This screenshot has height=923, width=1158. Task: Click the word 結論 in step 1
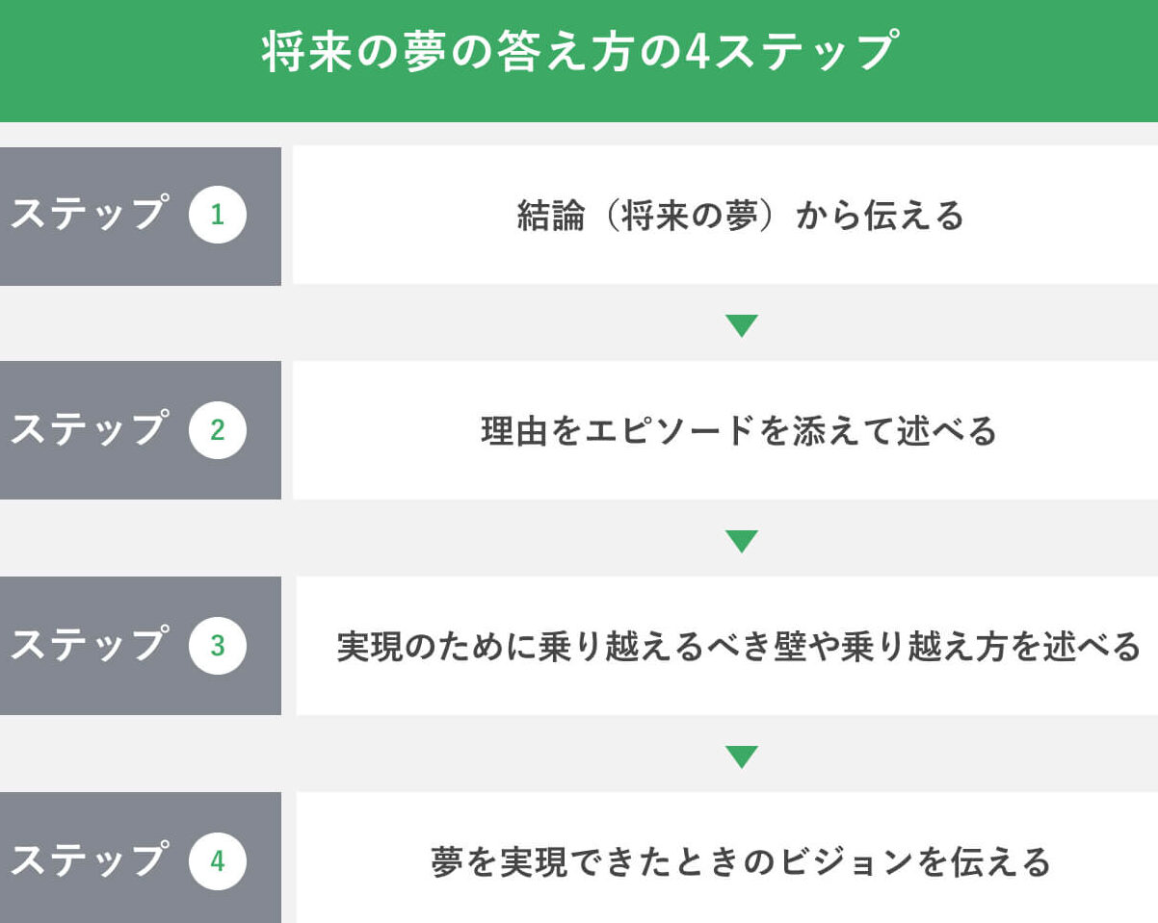tap(550, 217)
